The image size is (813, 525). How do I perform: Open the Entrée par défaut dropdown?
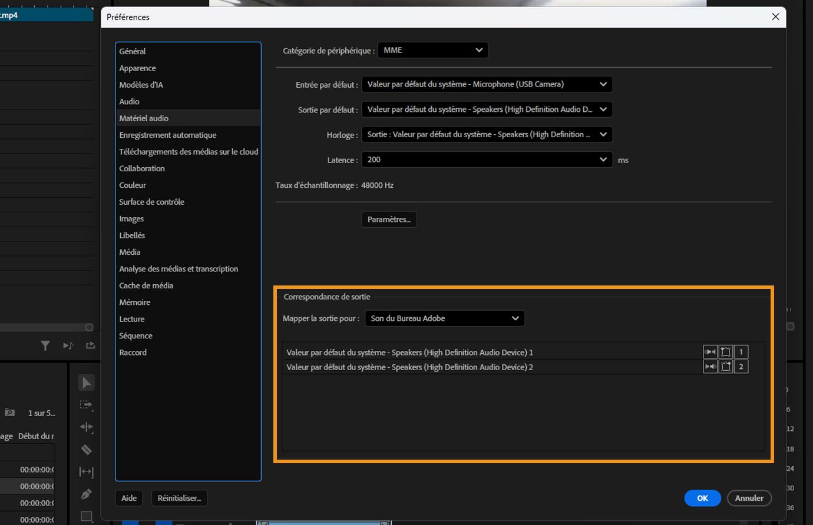pyautogui.click(x=487, y=84)
